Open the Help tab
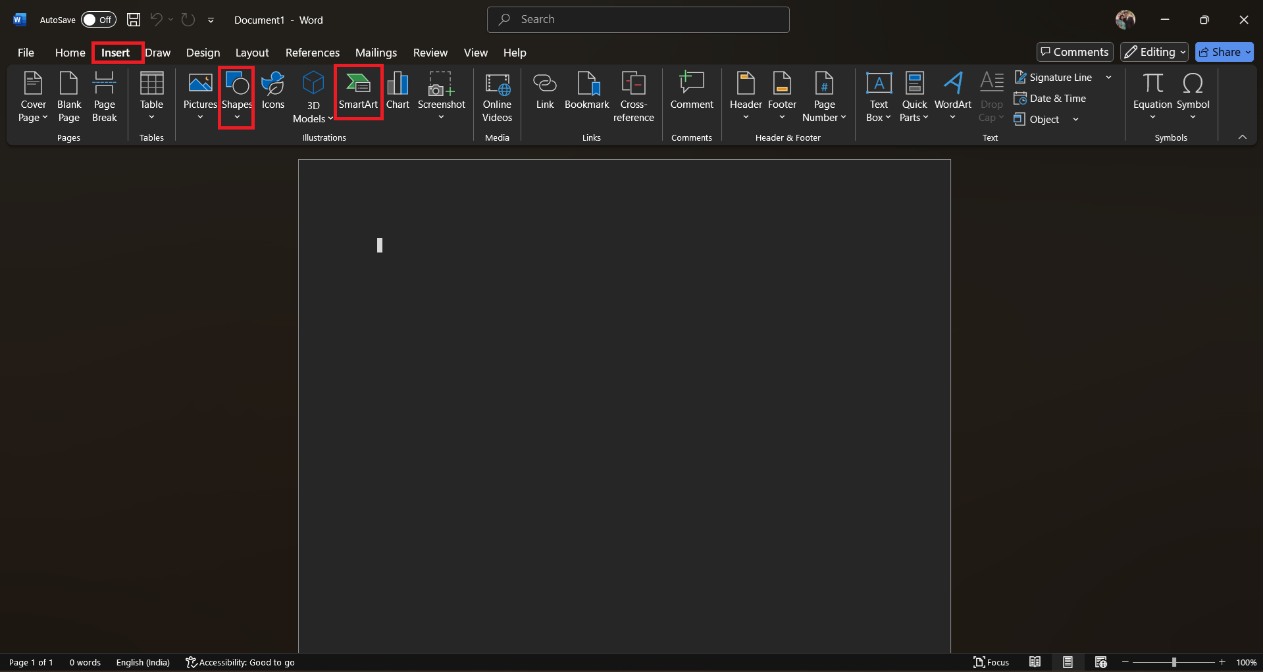 pos(515,53)
